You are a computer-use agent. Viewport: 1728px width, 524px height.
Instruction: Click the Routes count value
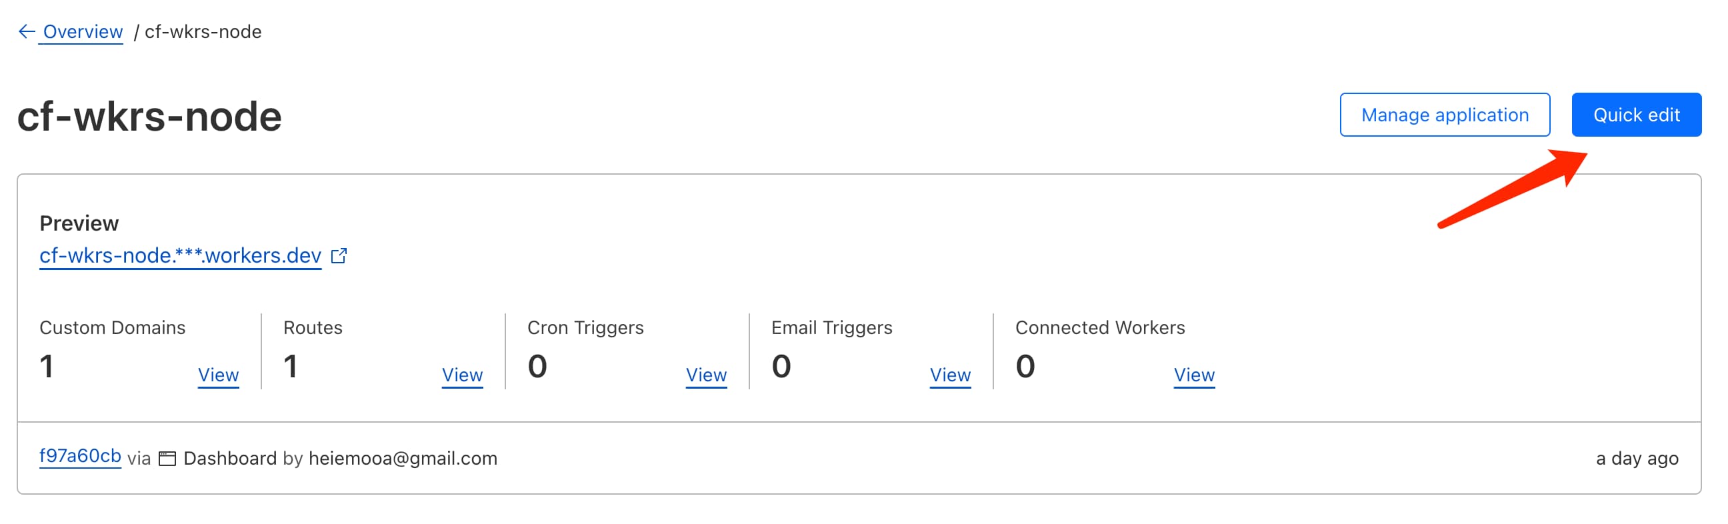click(x=290, y=366)
